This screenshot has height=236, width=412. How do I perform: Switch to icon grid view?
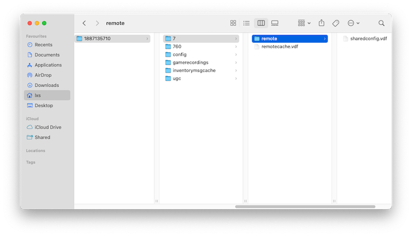[x=233, y=23]
